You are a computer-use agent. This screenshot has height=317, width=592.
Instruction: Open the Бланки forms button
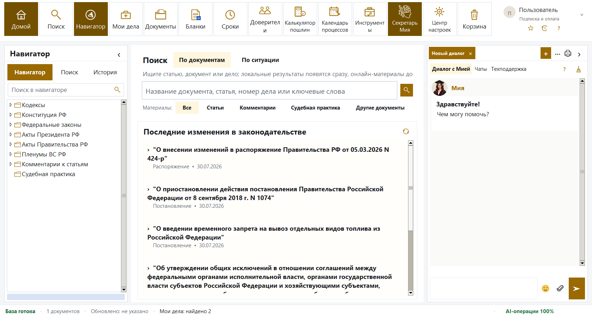coord(196,19)
